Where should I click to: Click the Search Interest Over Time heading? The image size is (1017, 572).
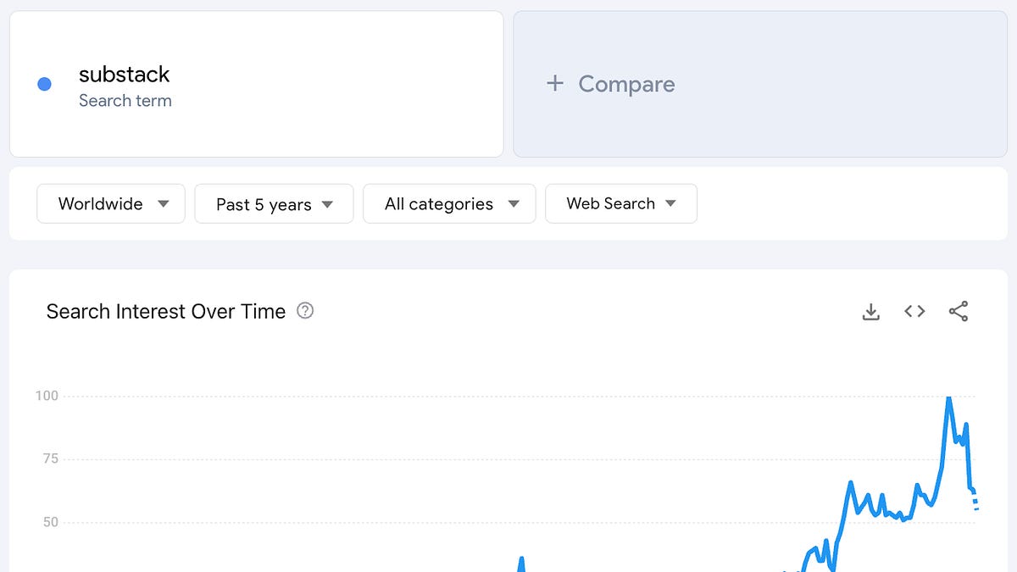[165, 311]
